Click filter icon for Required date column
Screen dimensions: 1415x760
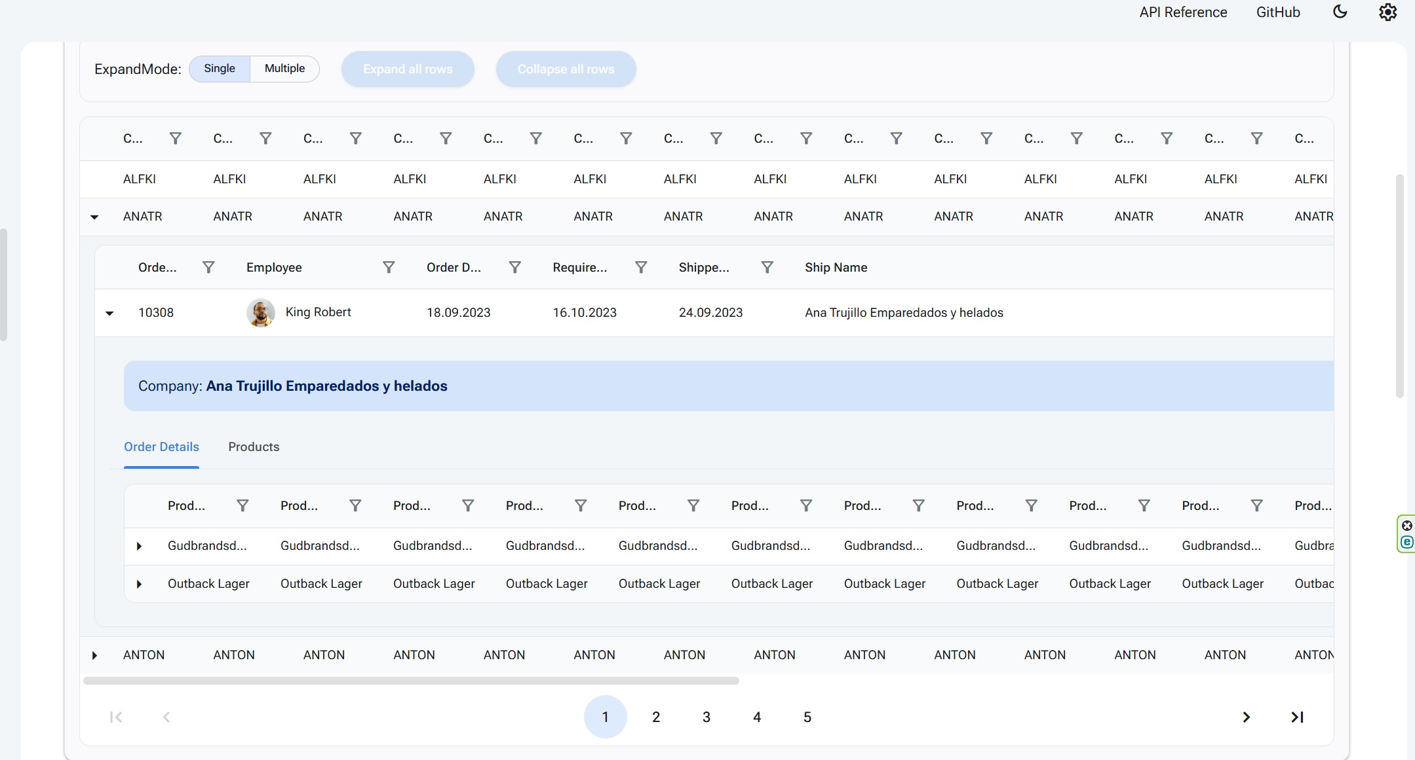(x=641, y=267)
